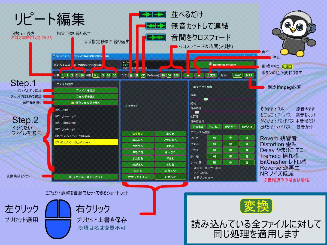Set repeat count to 10

point(82,75)
